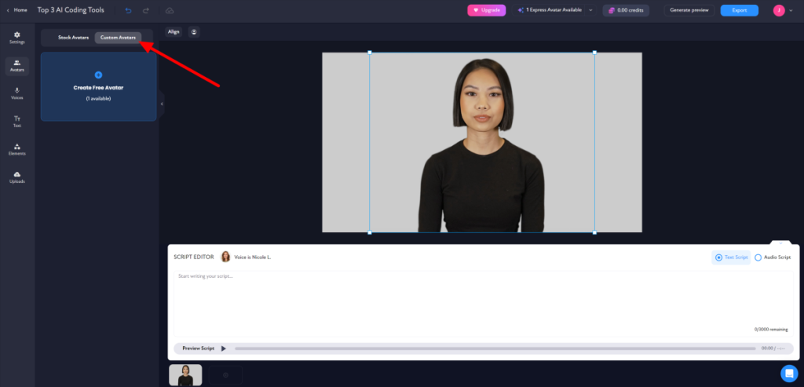Switch to the Stock Avatars tab
The image size is (804, 387).
(73, 38)
